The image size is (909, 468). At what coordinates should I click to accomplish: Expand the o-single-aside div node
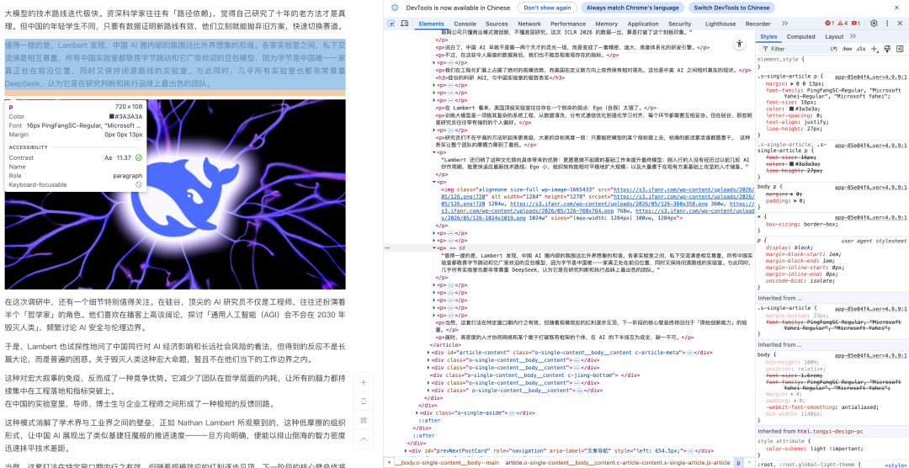tap(418, 413)
